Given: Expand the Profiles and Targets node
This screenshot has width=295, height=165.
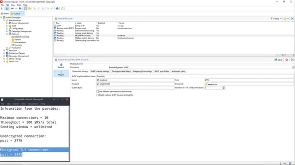Looking at the screenshot, I should 4,53.
